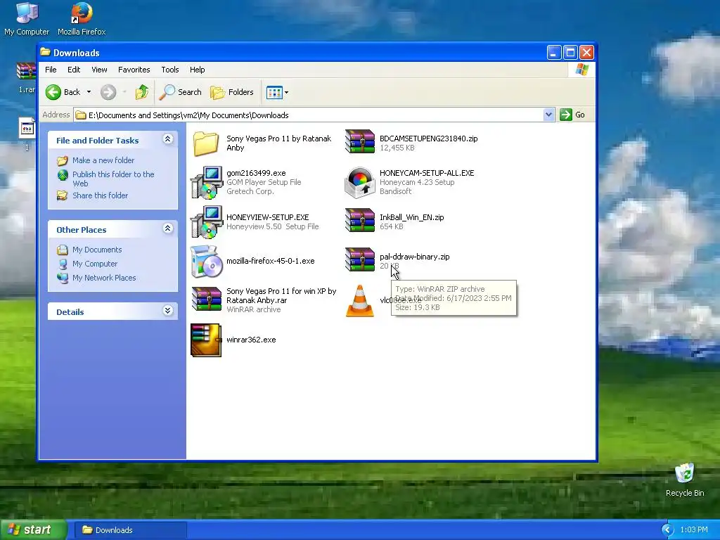This screenshot has width=720, height=540.
Task: Click the green Back arrow icon
Action: (53, 92)
